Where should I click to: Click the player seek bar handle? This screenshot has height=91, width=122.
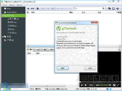pos(80,82)
